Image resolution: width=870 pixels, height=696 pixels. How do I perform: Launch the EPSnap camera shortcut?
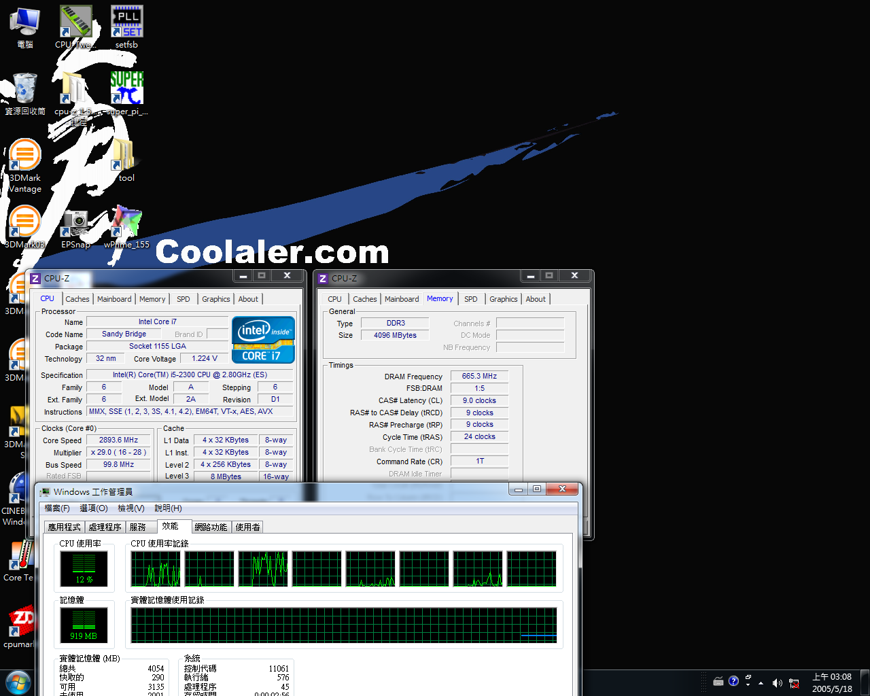[x=75, y=227]
